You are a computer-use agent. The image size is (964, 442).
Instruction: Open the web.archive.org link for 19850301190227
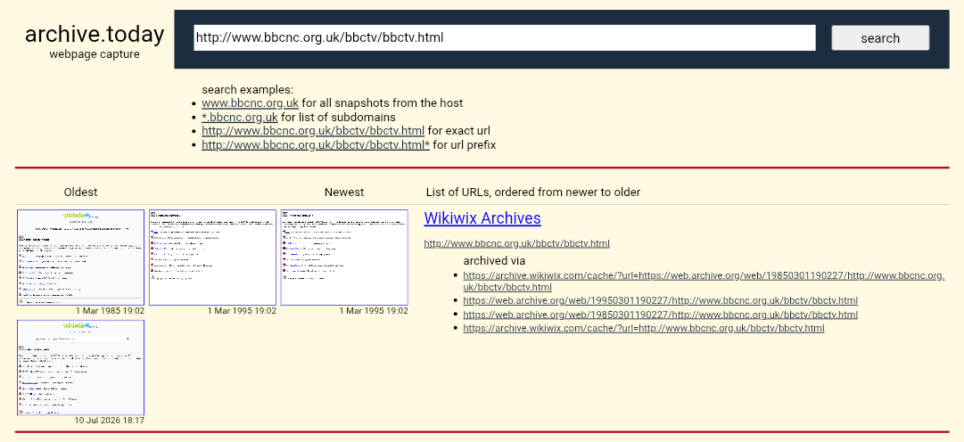pos(660,315)
